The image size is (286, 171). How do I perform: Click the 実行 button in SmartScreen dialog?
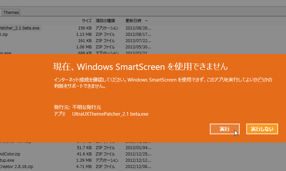coord(224,129)
